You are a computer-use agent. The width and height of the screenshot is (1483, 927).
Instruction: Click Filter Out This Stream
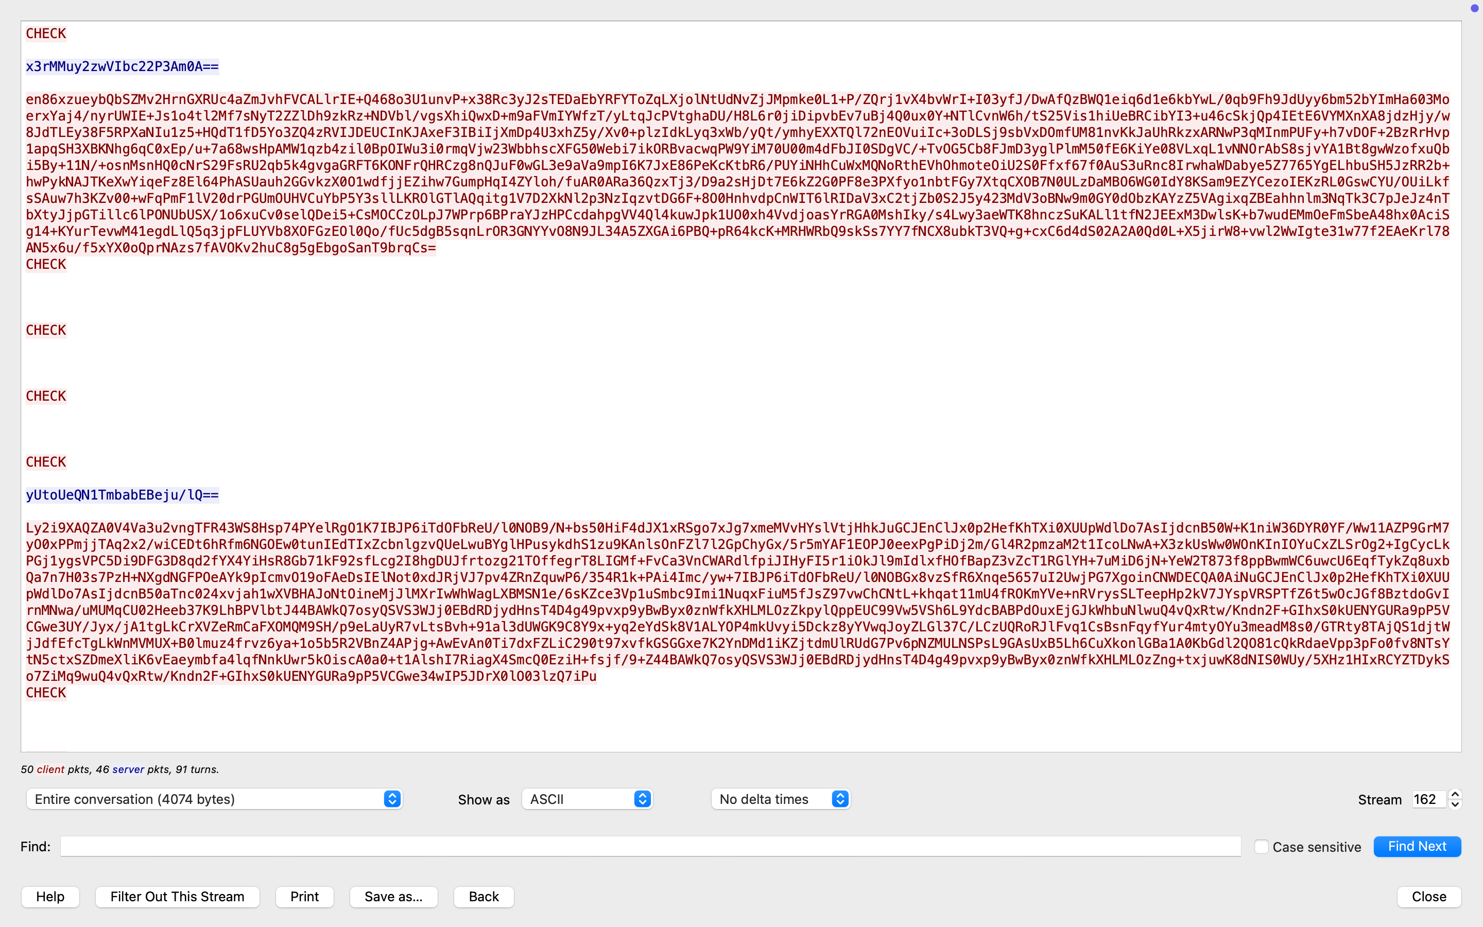pos(177,896)
